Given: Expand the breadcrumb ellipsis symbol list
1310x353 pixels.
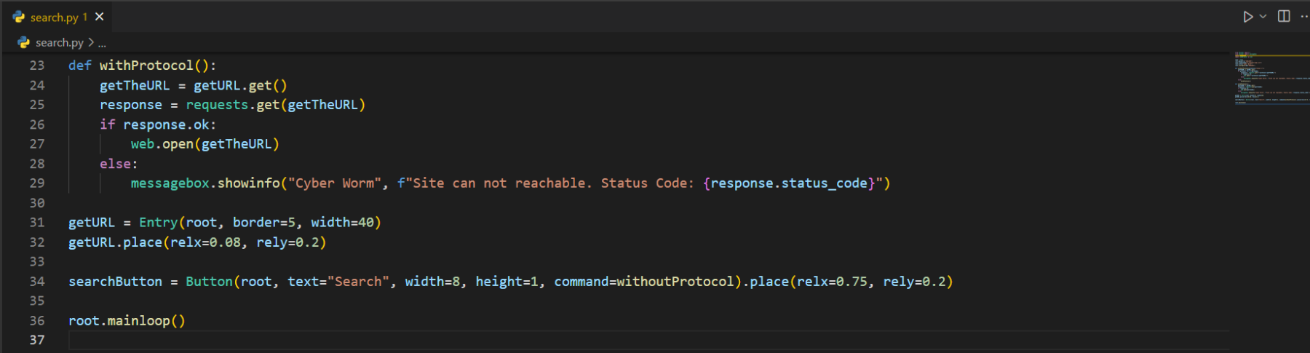Looking at the screenshot, I should (102, 44).
